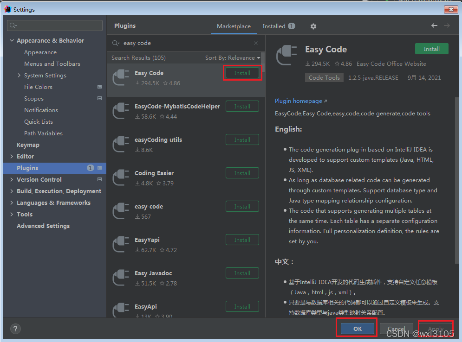The width and height of the screenshot is (462, 342).
Task: Clear the plugin search with the X icon
Action: coord(256,43)
